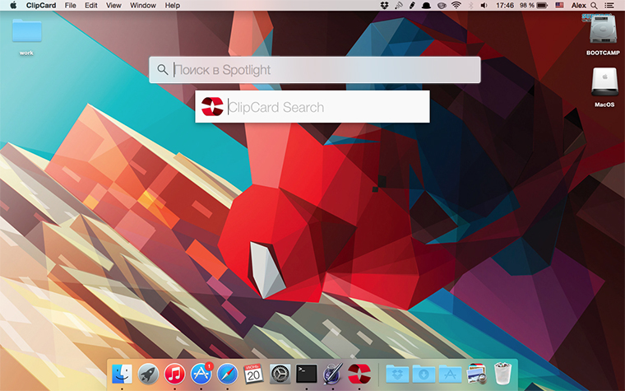Open Finder from the Dock
The height and width of the screenshot is (391, 625).
click(122, 374)
